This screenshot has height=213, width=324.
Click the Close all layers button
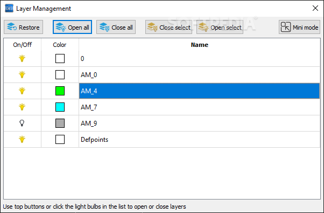116,27
